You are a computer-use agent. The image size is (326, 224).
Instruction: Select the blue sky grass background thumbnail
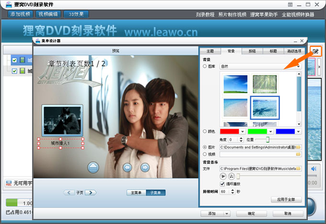coord(235,84)
